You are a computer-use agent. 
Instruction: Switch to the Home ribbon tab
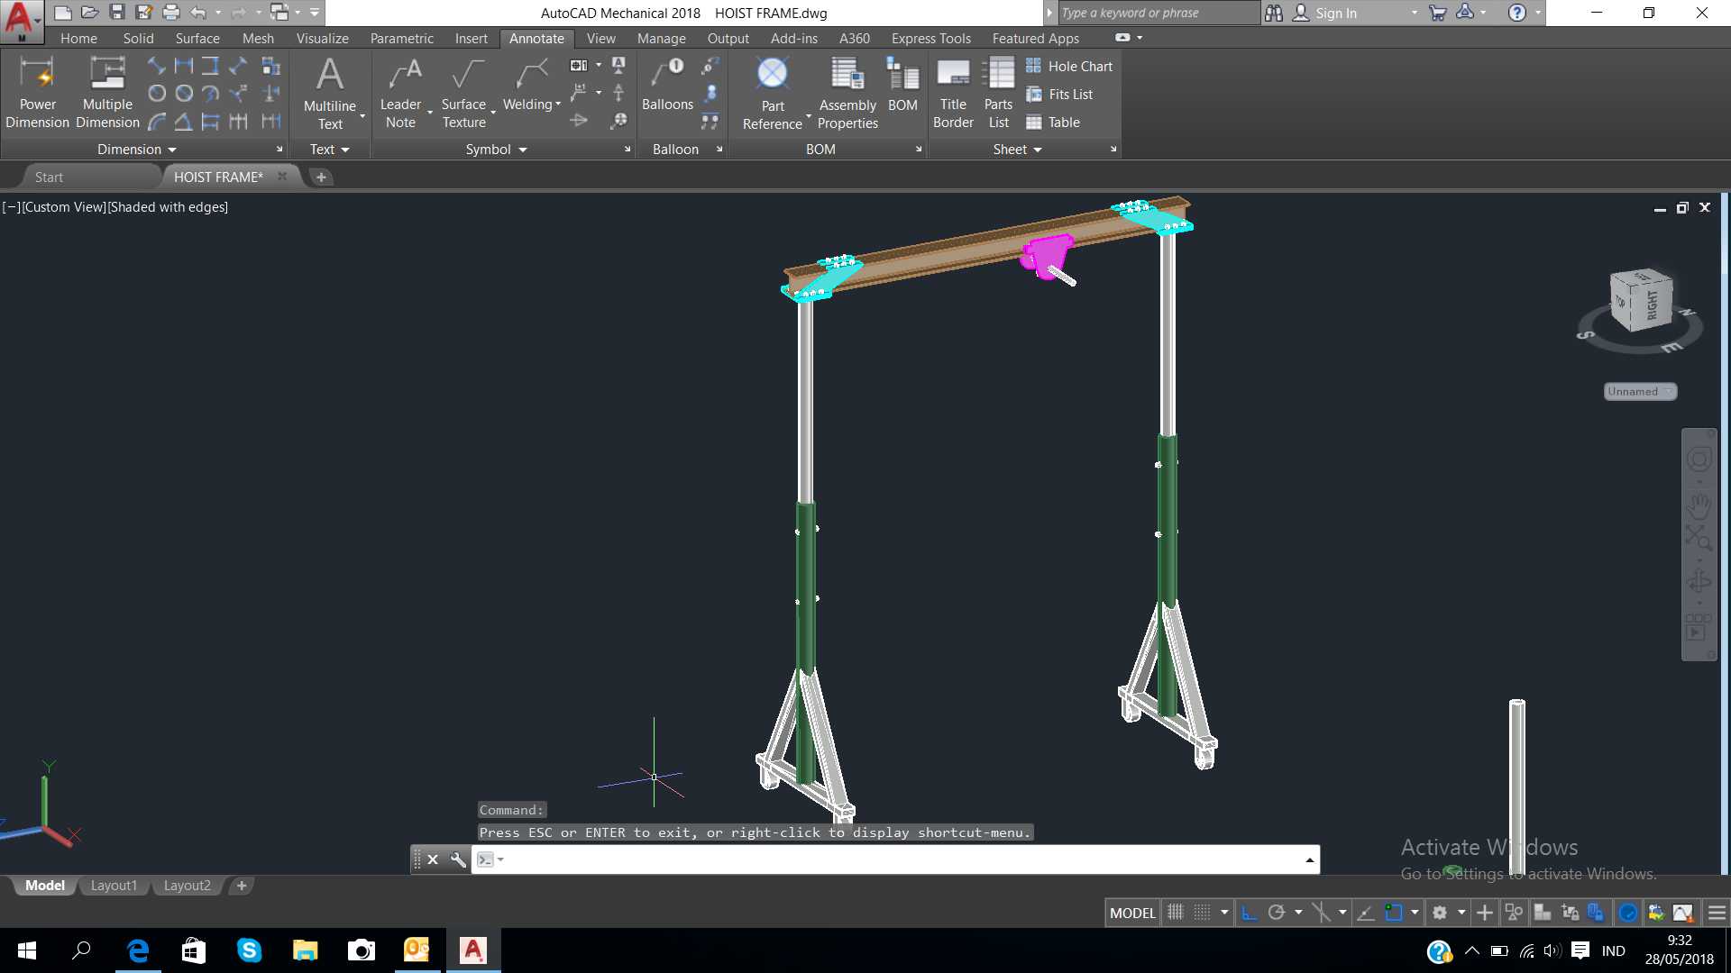(x=78, y=39)
